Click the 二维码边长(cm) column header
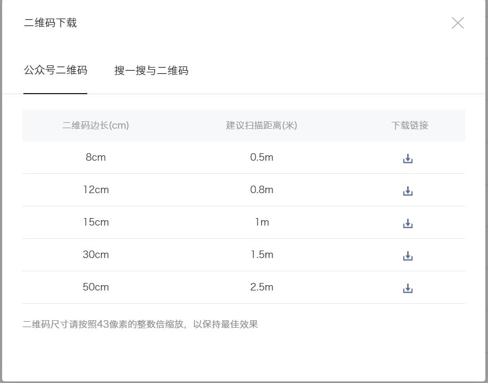This screenshot has height=383, width=488. pyautogui.click(x=96, y=126)
